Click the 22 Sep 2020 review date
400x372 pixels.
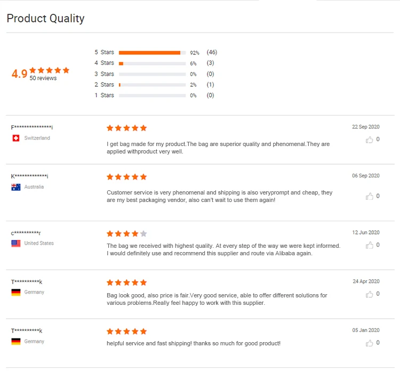(365, 127)
